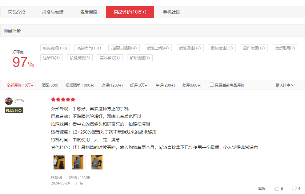Click the review line starting 运行速度
Image resolution: width=305 pixels, height=194 pixels.
click(x=104, y=132)
